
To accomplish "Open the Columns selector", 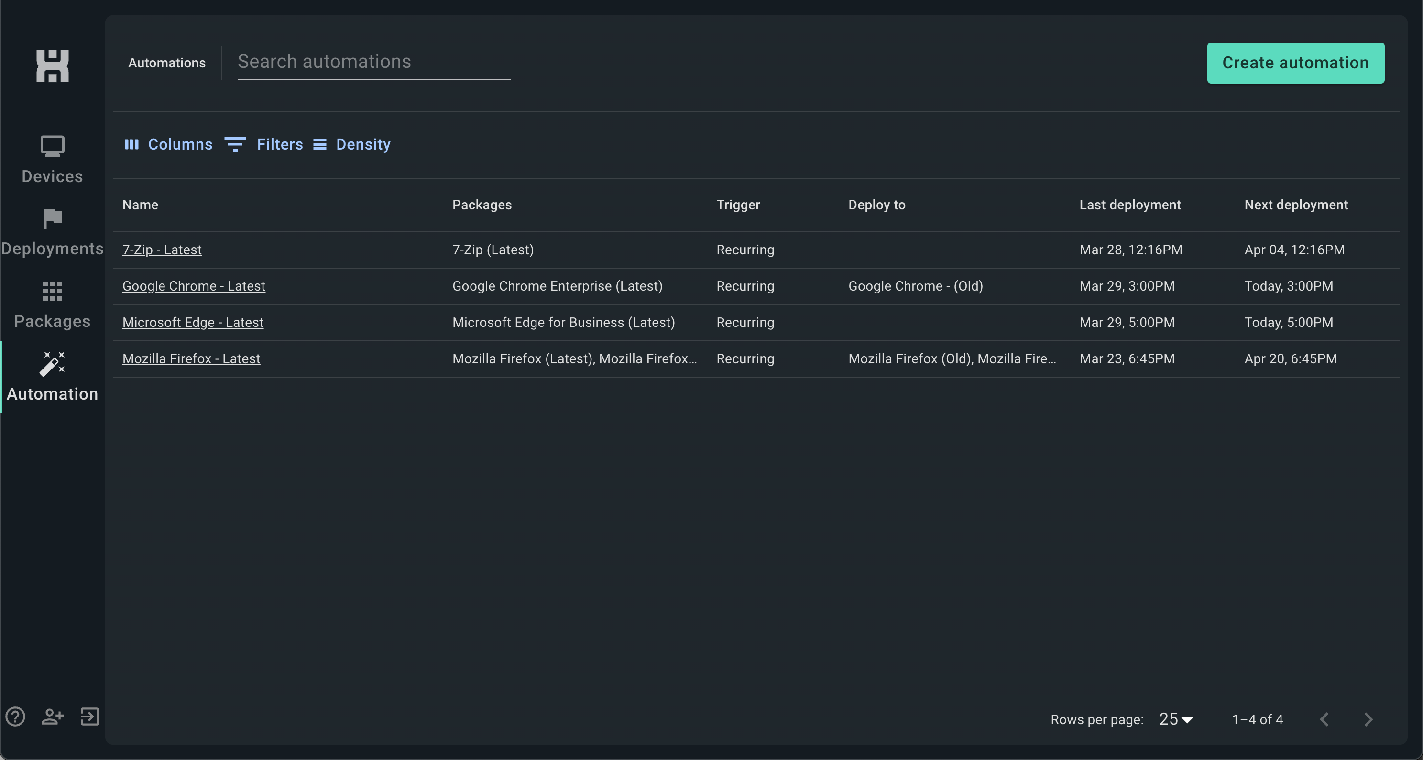I will point(168,144).
